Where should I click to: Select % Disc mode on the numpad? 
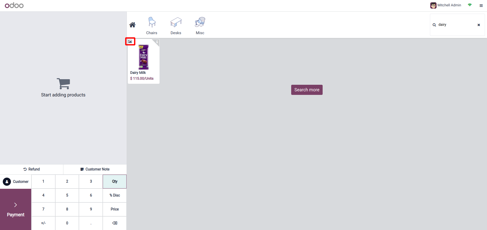(115, 195)
